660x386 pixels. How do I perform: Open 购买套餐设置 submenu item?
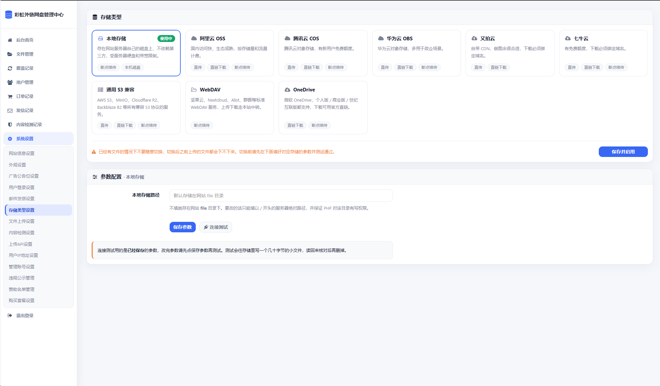point(39,300)
